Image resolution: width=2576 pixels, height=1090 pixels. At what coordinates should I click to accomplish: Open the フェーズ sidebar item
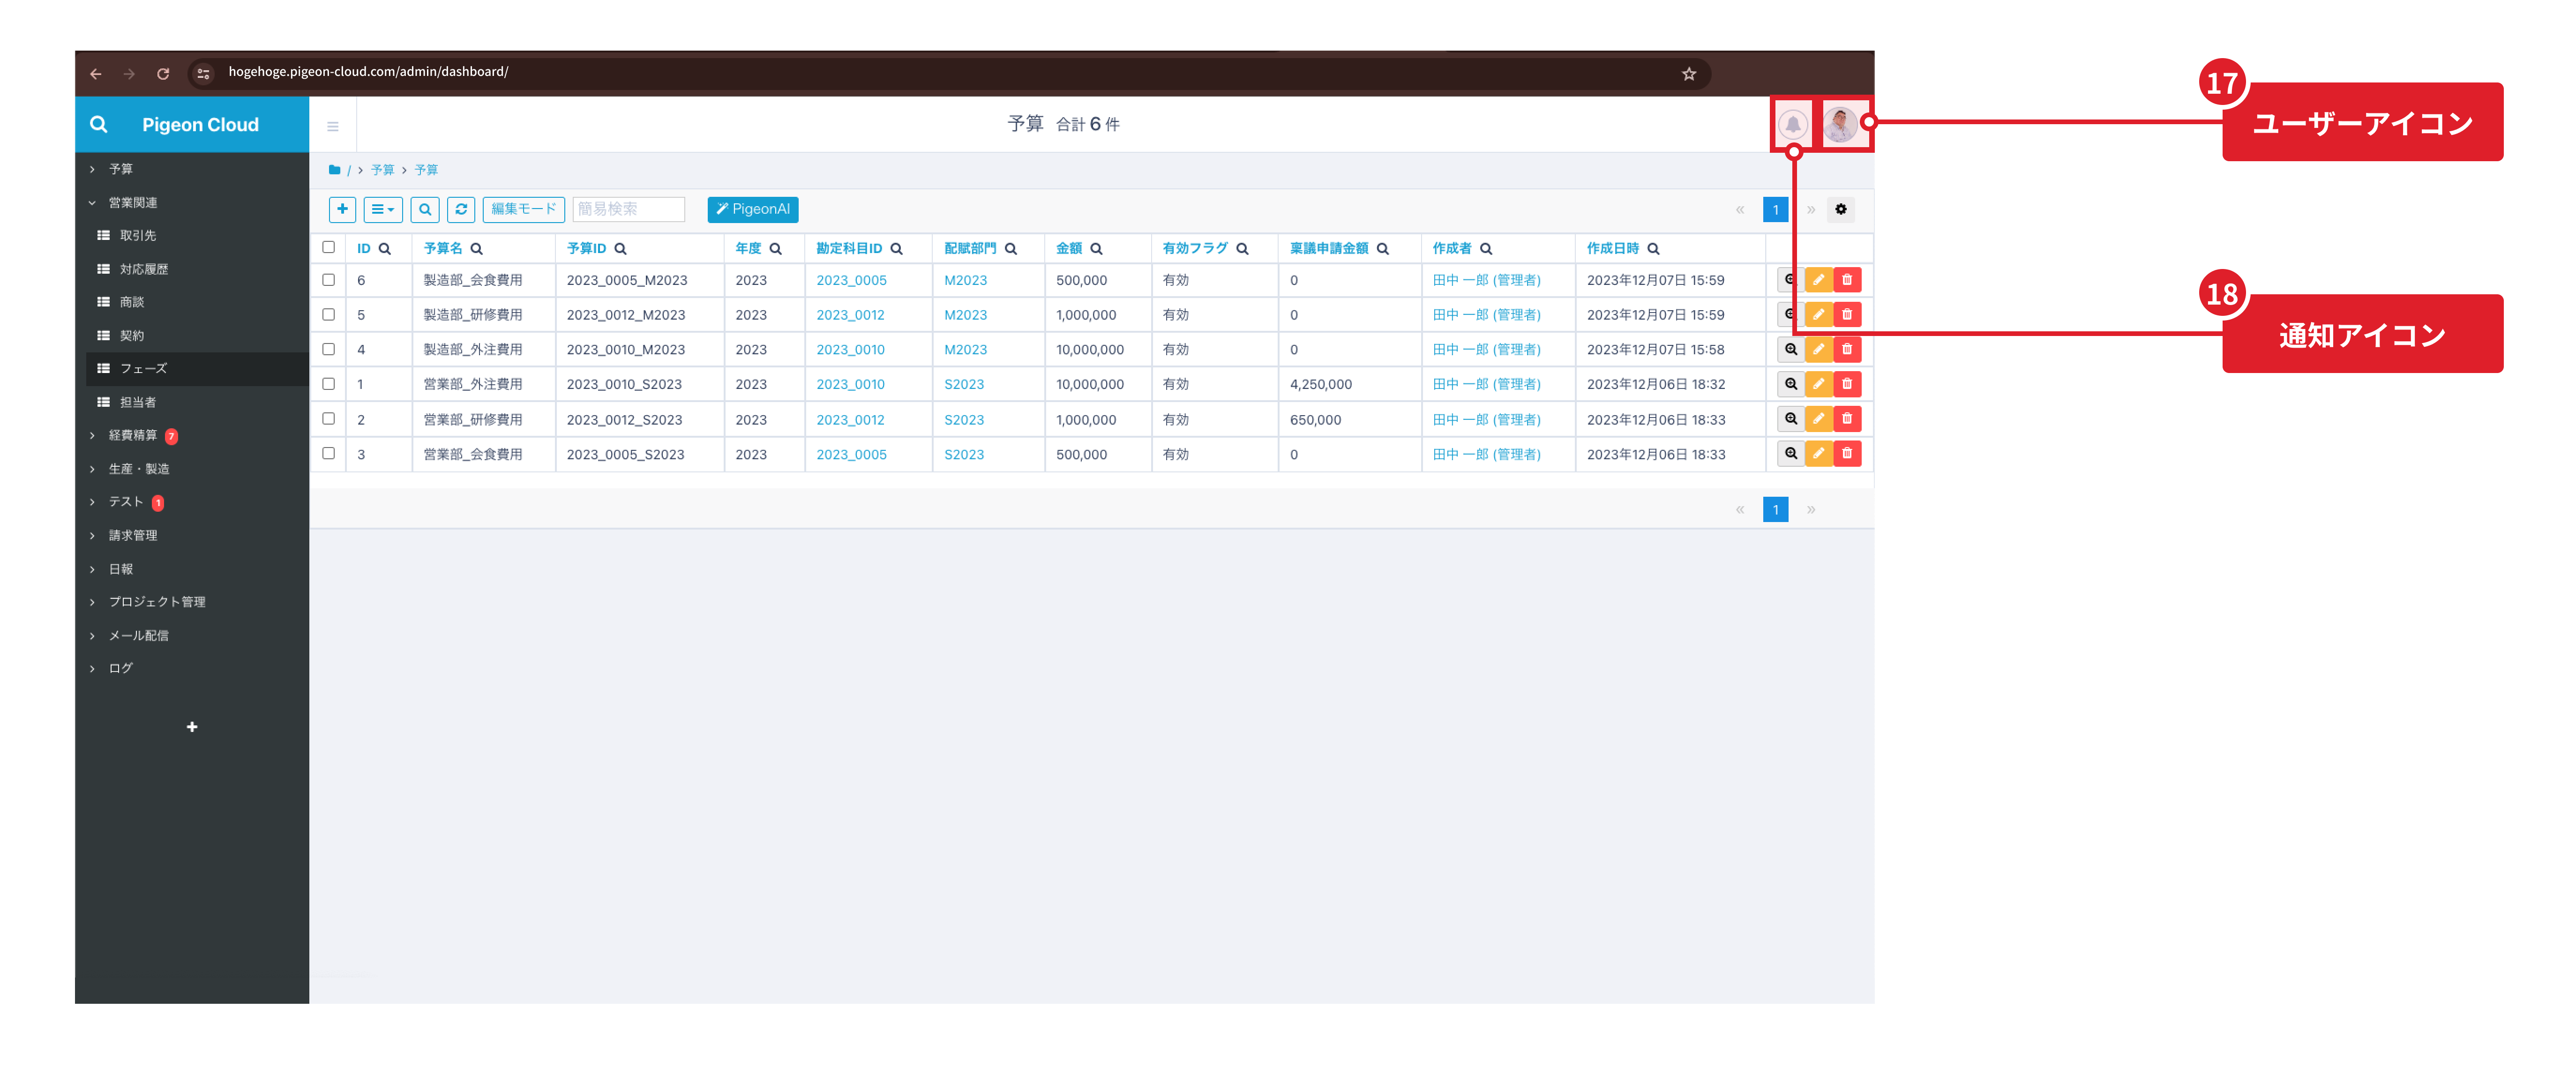pyautogui.click(x=143, y=368)
